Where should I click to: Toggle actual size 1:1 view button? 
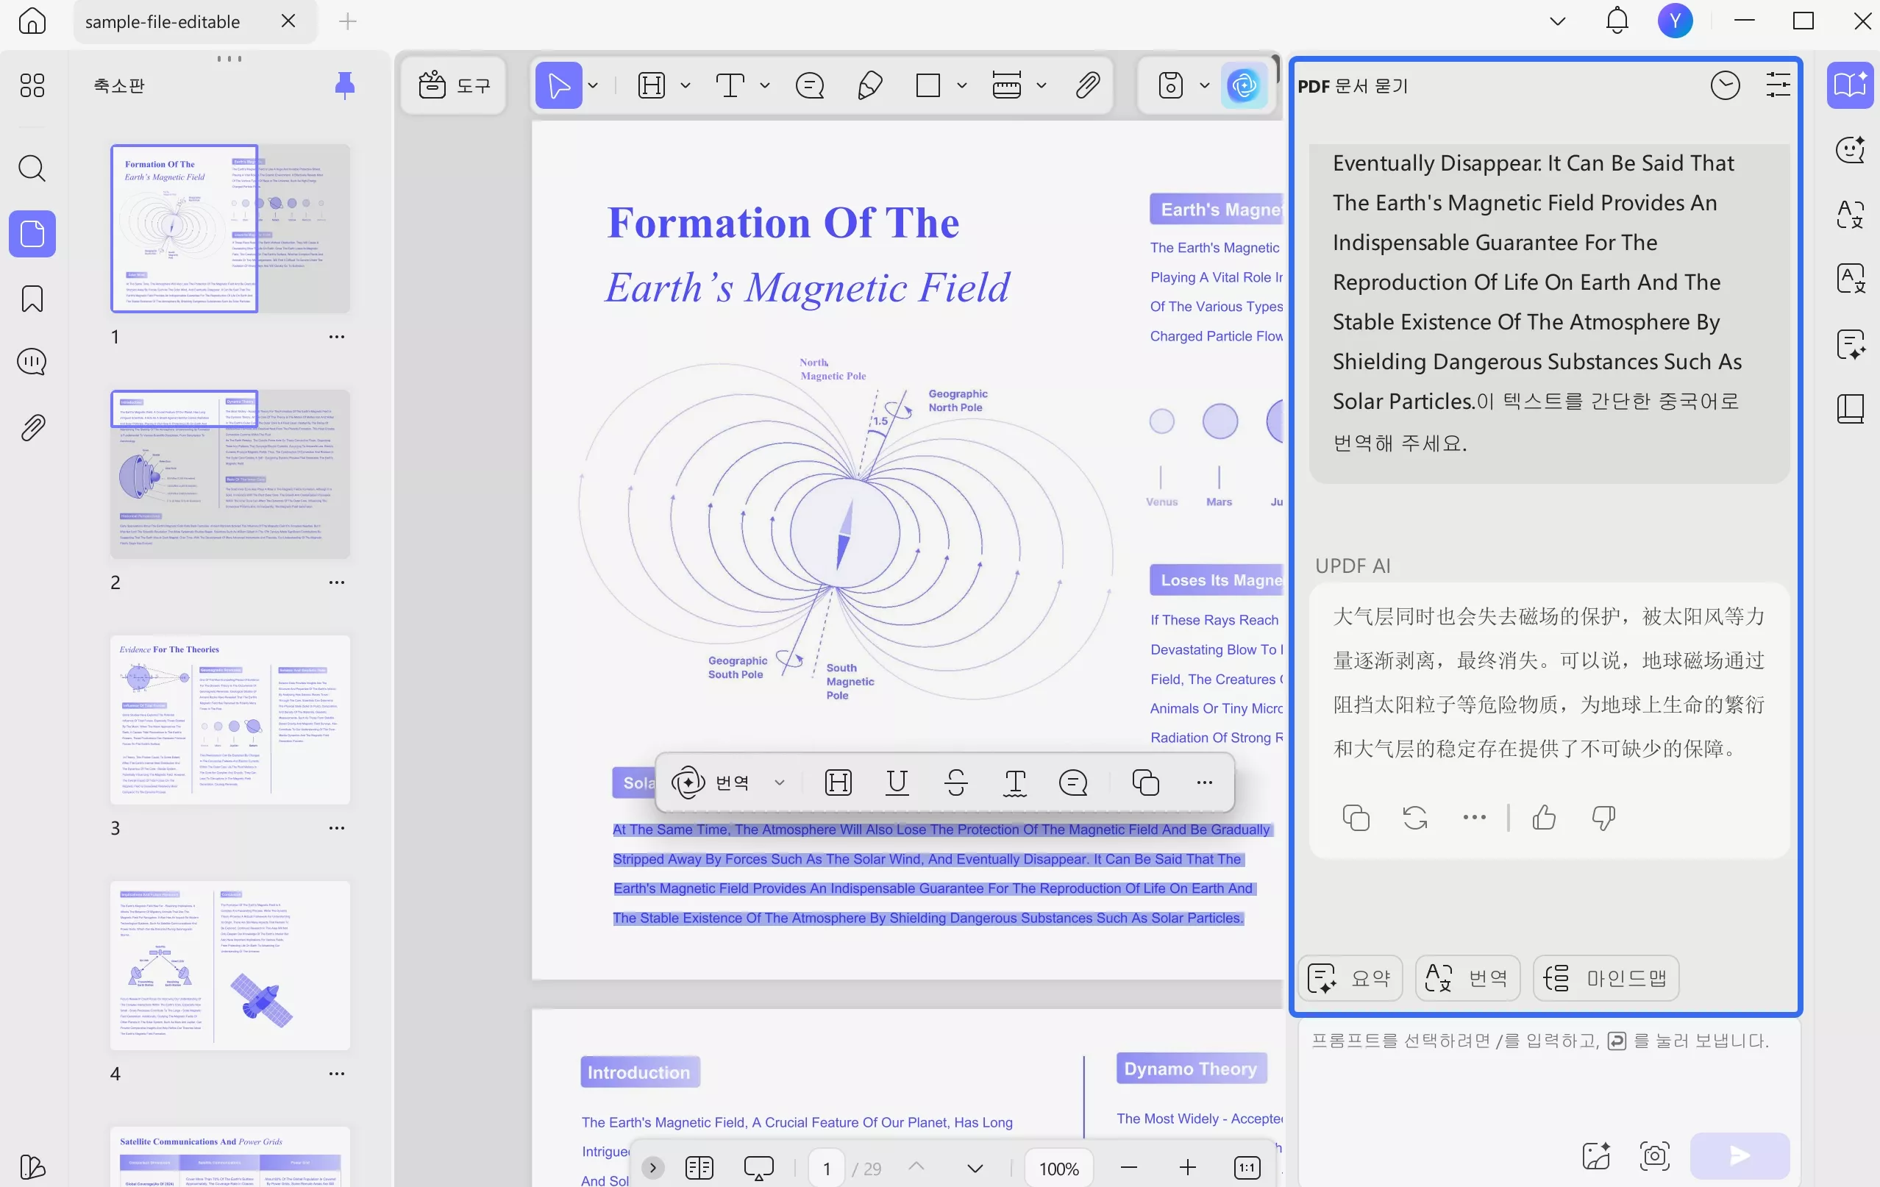point(1247,1167)
